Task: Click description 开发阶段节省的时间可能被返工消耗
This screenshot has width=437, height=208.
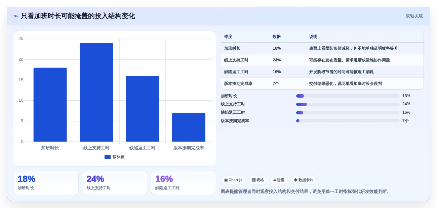Action: click(342, 72)
